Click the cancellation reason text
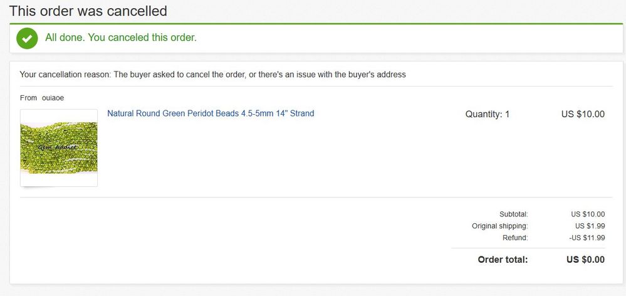Viewport: 626px width, 296px height. tap(213, 75)
